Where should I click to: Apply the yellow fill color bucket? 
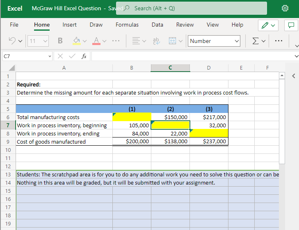[x=76, y=41]
